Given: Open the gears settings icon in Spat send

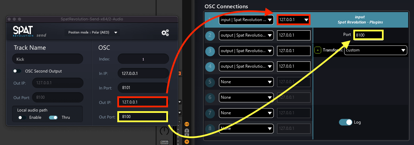Looking at the screenshot, I should click(x=165, y=33).
